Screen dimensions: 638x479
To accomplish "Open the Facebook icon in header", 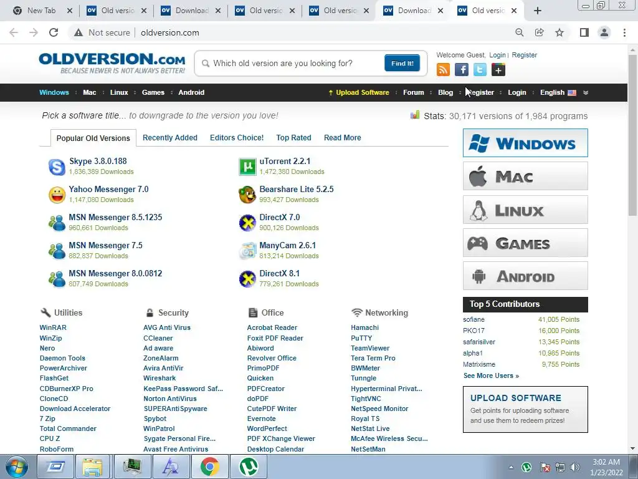I will tap(462, 70).
